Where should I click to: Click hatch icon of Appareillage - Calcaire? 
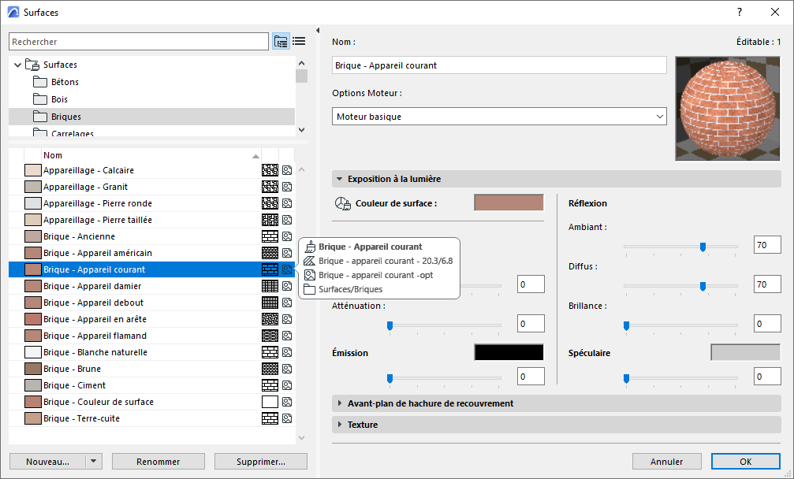tap(270, 170)
